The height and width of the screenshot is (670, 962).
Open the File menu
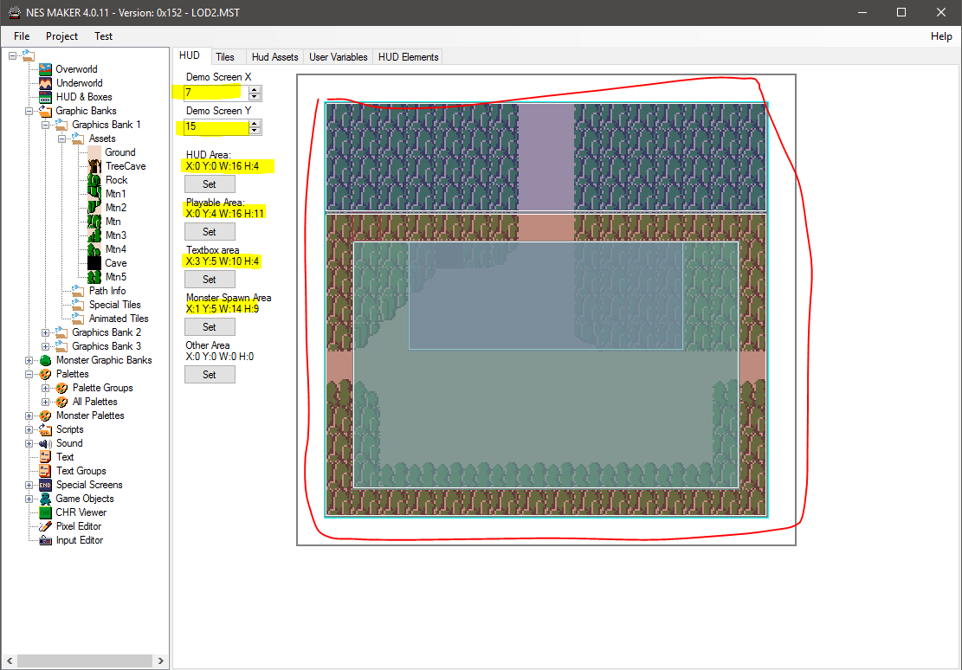[22, 36]
